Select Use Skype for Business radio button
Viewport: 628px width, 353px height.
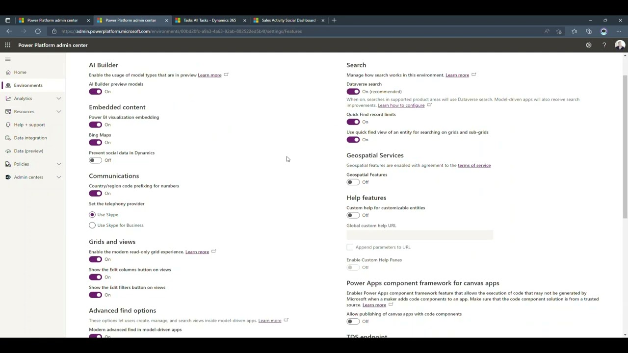[92, 226]
